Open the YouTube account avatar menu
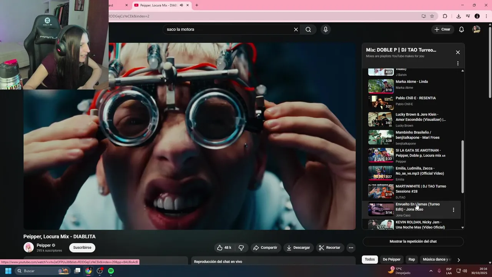492x277 pixels. [476, 30]
